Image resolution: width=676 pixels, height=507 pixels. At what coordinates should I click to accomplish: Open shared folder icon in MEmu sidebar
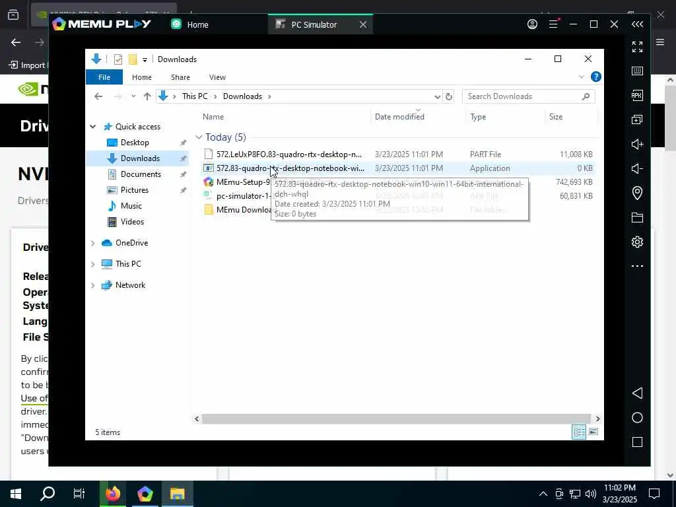click(637, 217)
